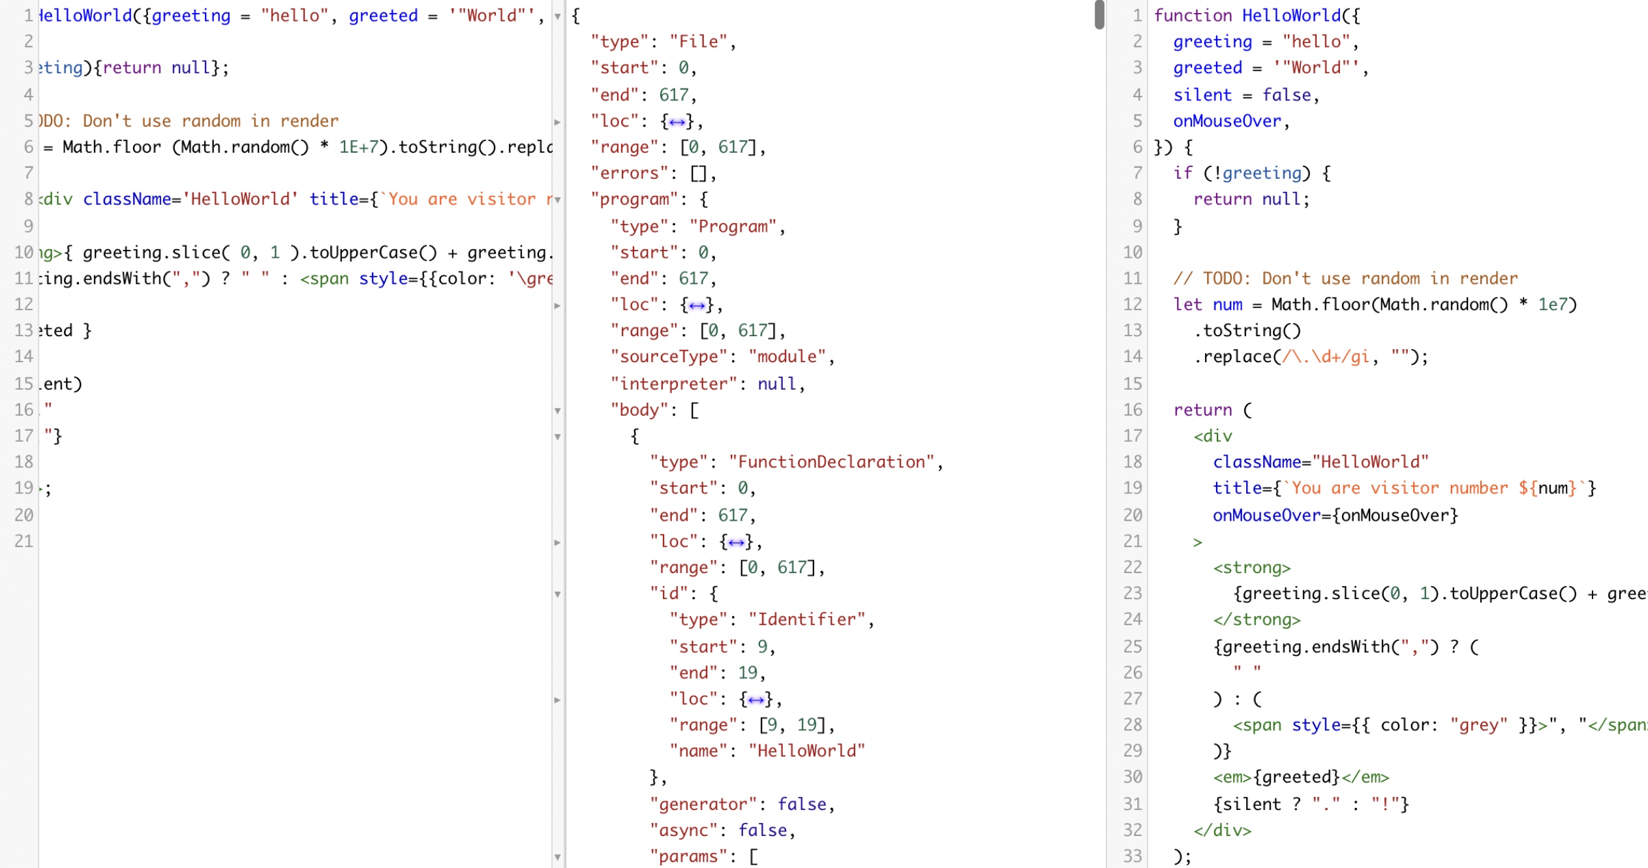Image resolution: width=1648 pixels, height=868 pixels.
Task: Collapse the "params" array fold arrow
Action: coord(557,857)
